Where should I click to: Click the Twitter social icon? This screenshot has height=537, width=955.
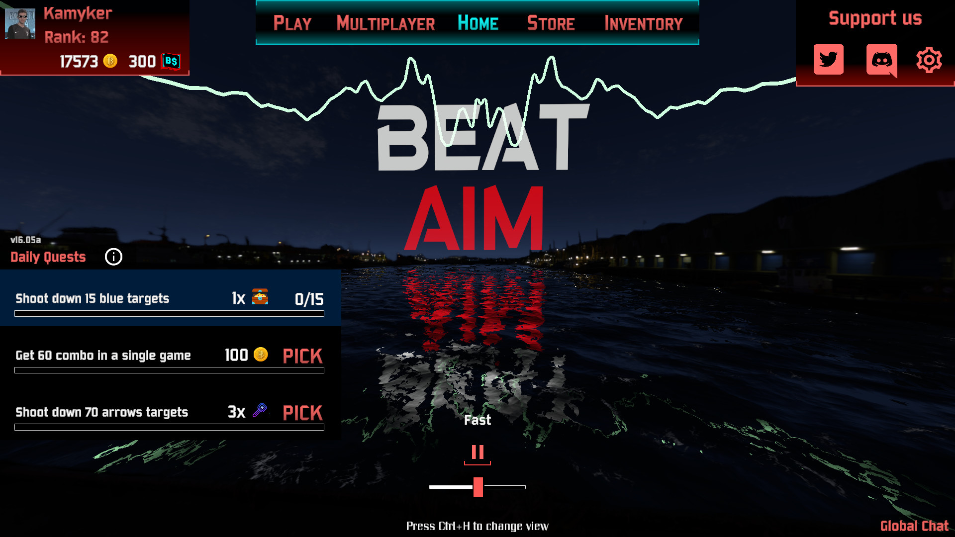827,60
